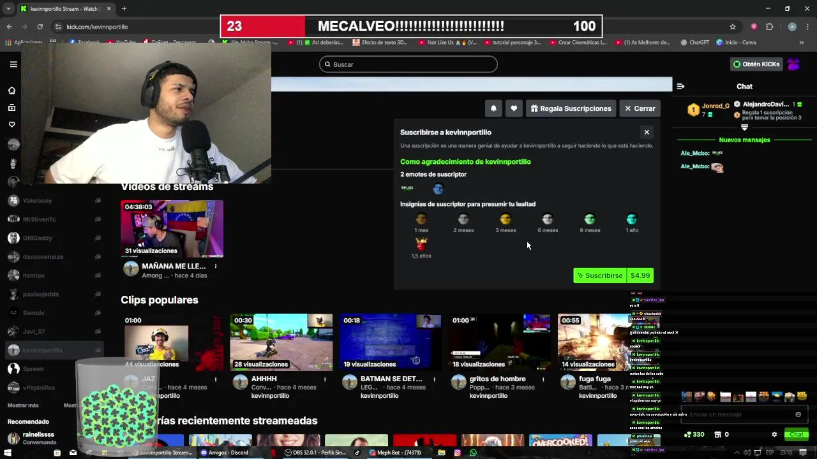The height and width of the screenshot is (459, 817).
Task: Switch to the kevinnportillo Stream browser tab
Action: (66, 9)
